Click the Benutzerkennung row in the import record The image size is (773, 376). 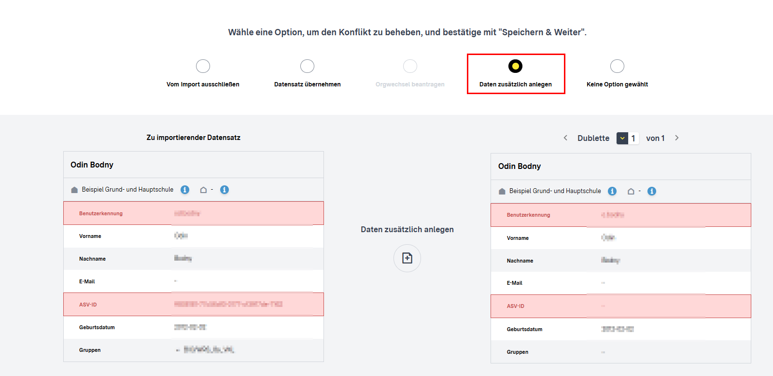point(193,213)
